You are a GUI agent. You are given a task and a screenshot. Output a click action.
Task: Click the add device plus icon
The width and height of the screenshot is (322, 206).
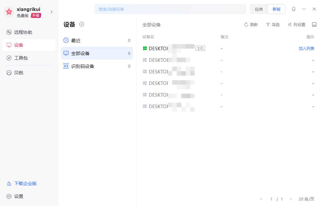82,24
